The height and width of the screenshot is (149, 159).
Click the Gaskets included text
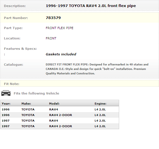click(61, 54)
